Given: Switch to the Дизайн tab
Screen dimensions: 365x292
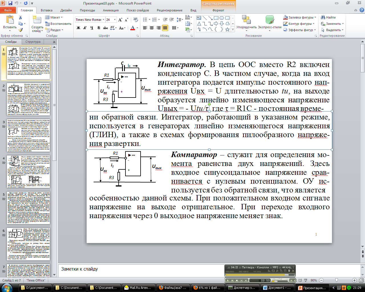Looking at the screenshot, I should (66, 10).
